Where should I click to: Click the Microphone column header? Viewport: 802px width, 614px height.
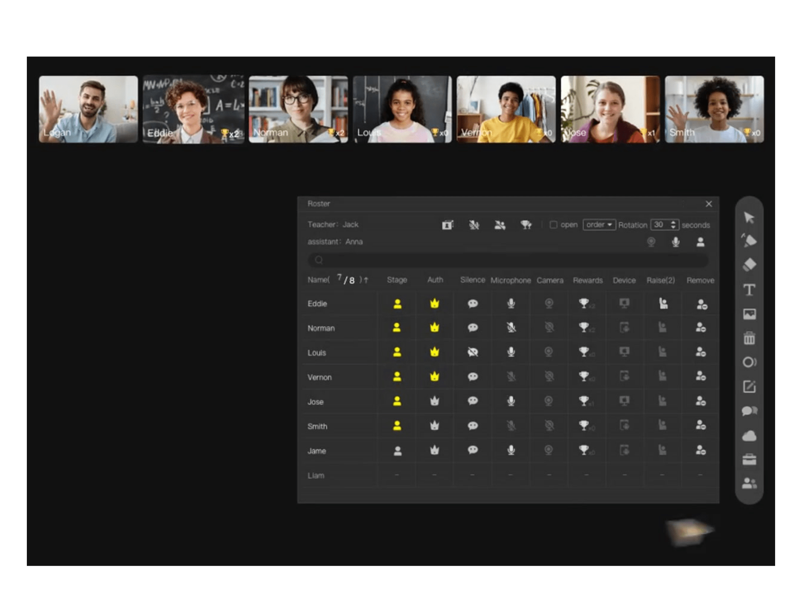click(511, 281)
